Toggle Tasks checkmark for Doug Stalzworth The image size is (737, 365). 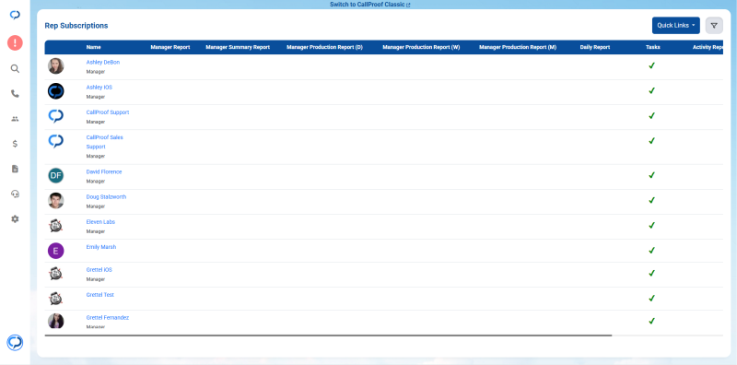pos(651,200)
